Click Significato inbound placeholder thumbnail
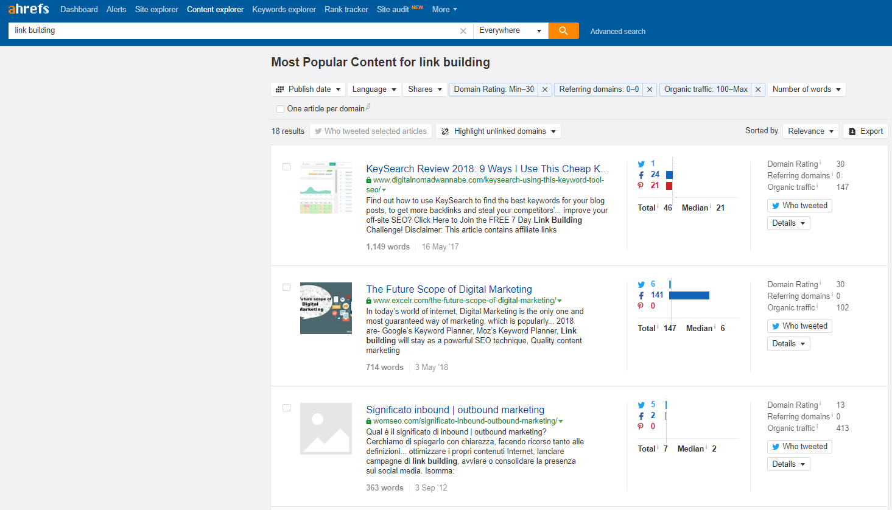892x510 pixels. tap(326, 428)
